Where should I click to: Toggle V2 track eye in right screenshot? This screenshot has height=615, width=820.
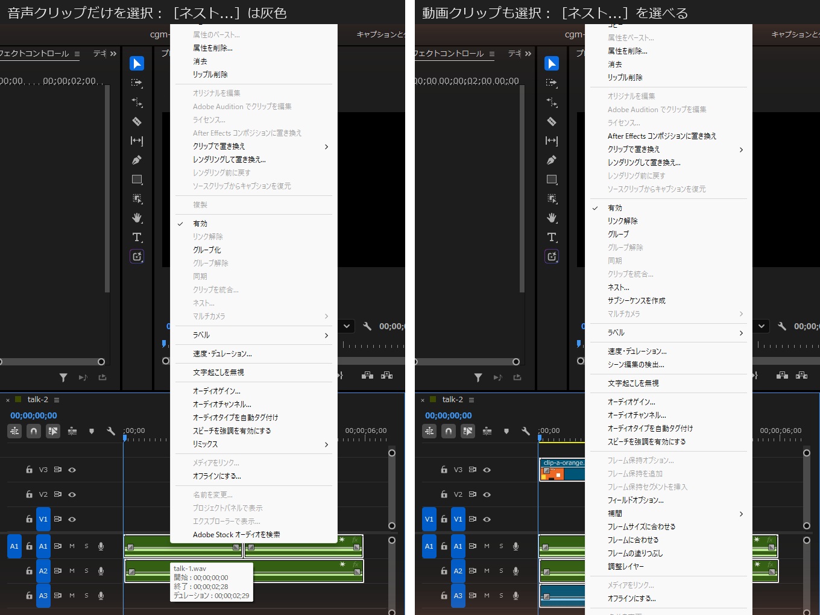487,494
